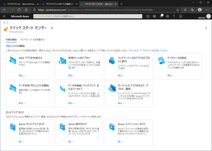Click the site lock icon in the address bar
The image size is (212, 151).
pyautogui.click(x=34, y=10)
